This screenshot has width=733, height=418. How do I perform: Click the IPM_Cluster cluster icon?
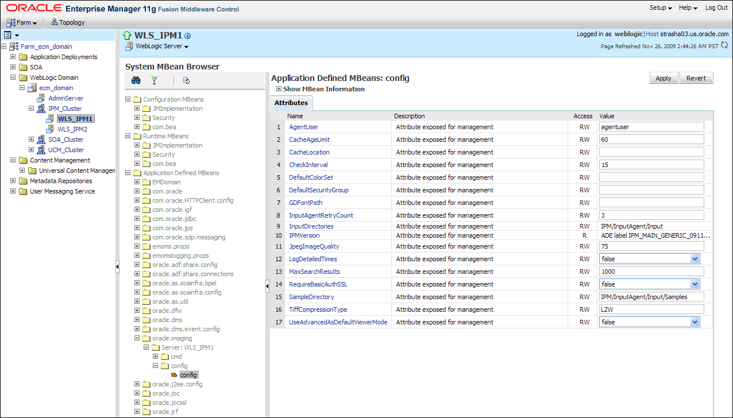[42, 109]
